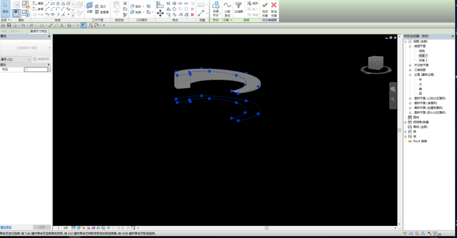
Task: Expand the 明细表/数量 schedules node
Action: pyautogui.click(x=405, y=122)
